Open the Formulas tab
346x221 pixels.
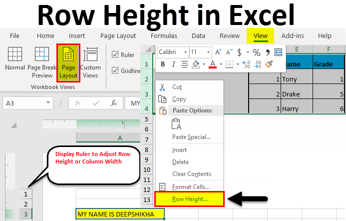coord(164,36)
